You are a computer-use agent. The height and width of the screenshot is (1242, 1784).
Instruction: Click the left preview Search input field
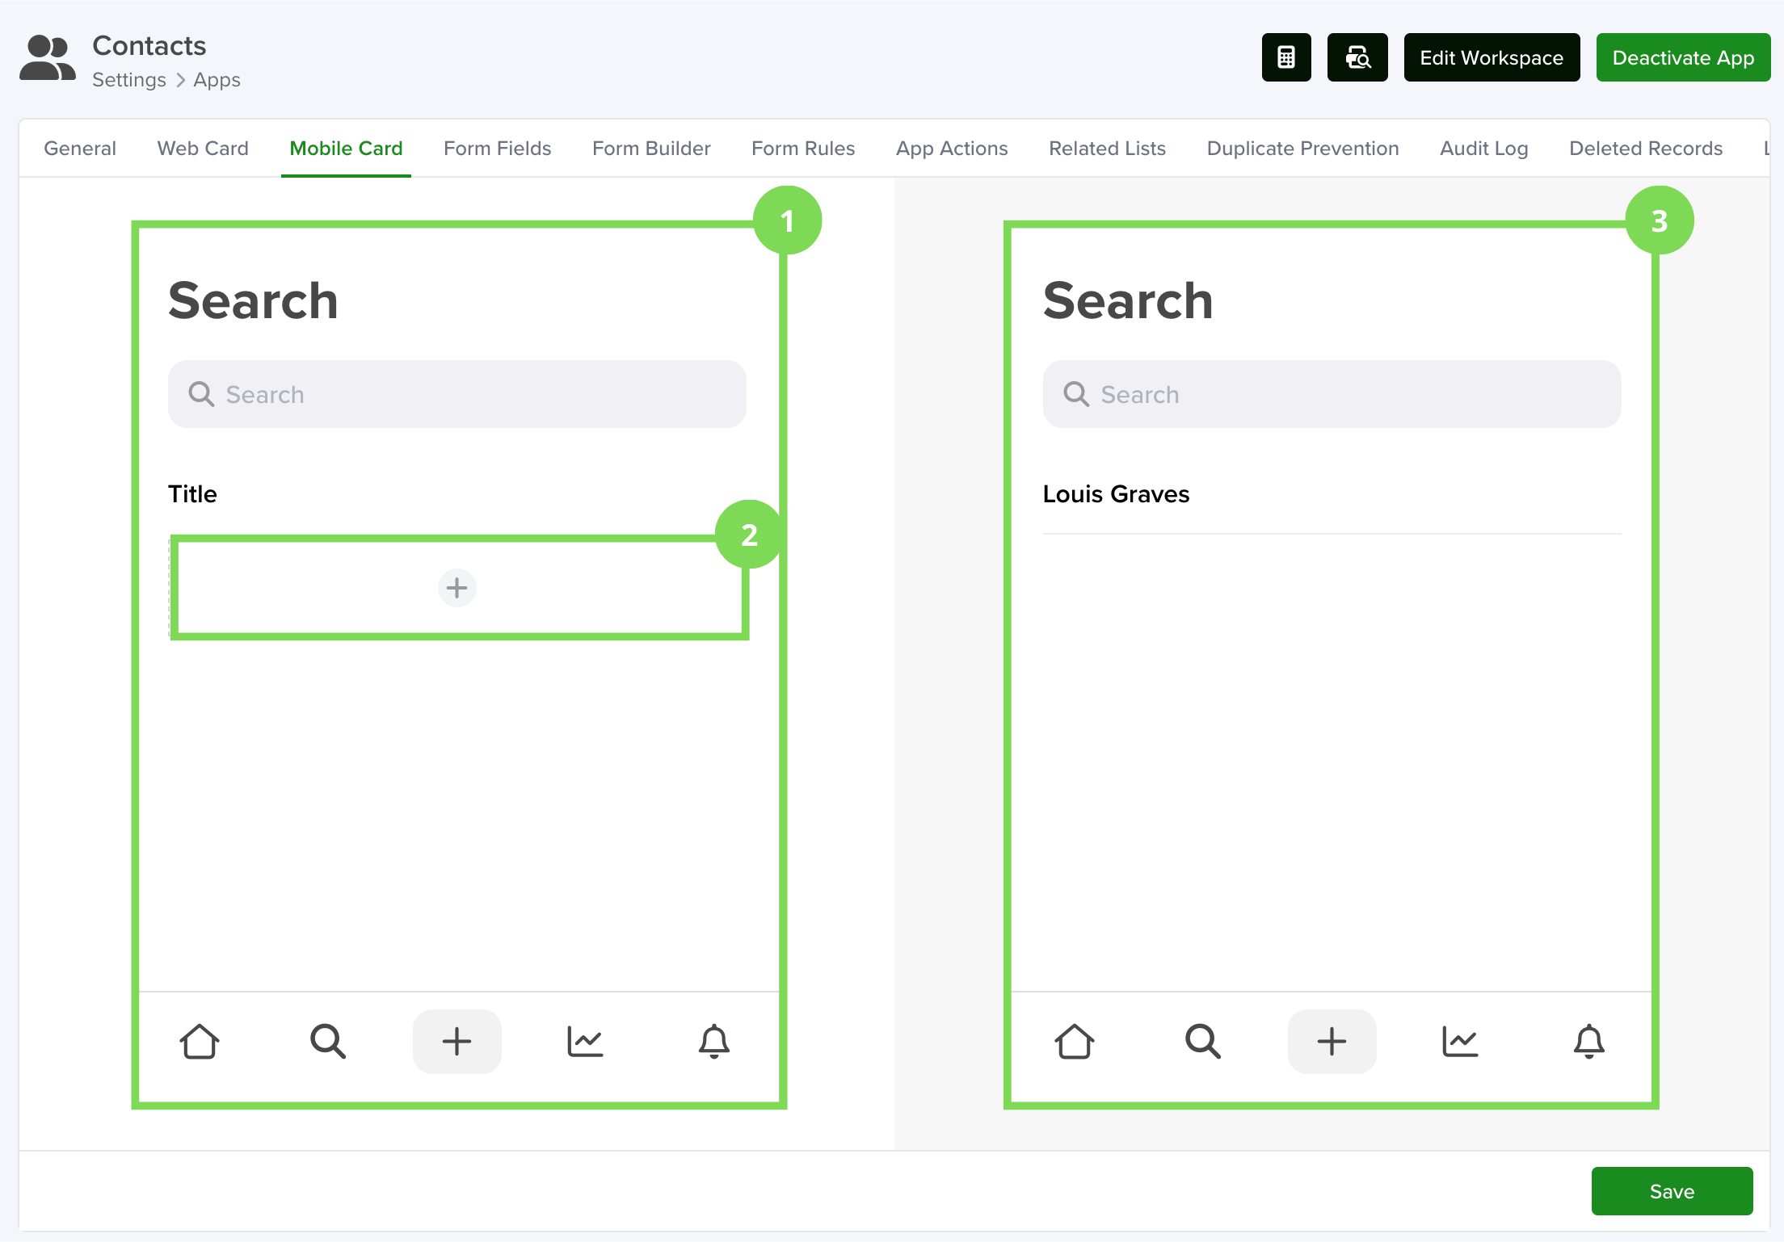coord(457,394)
